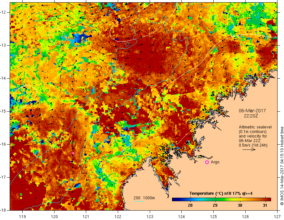The width and height of the screenshot is (284, 220).
Task: Click the 'Argo' legend label
Action: tap(215, 162)
